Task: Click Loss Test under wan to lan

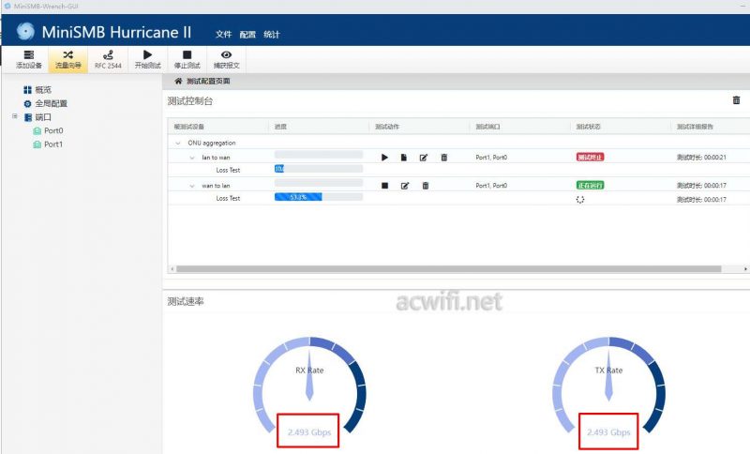Action: point(228,198)
